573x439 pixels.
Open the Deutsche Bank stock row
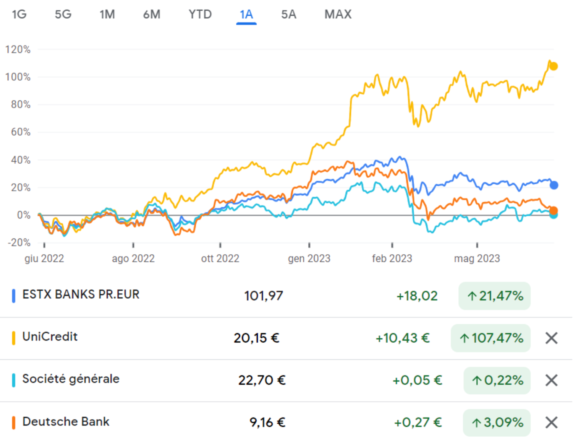(286, 421)
